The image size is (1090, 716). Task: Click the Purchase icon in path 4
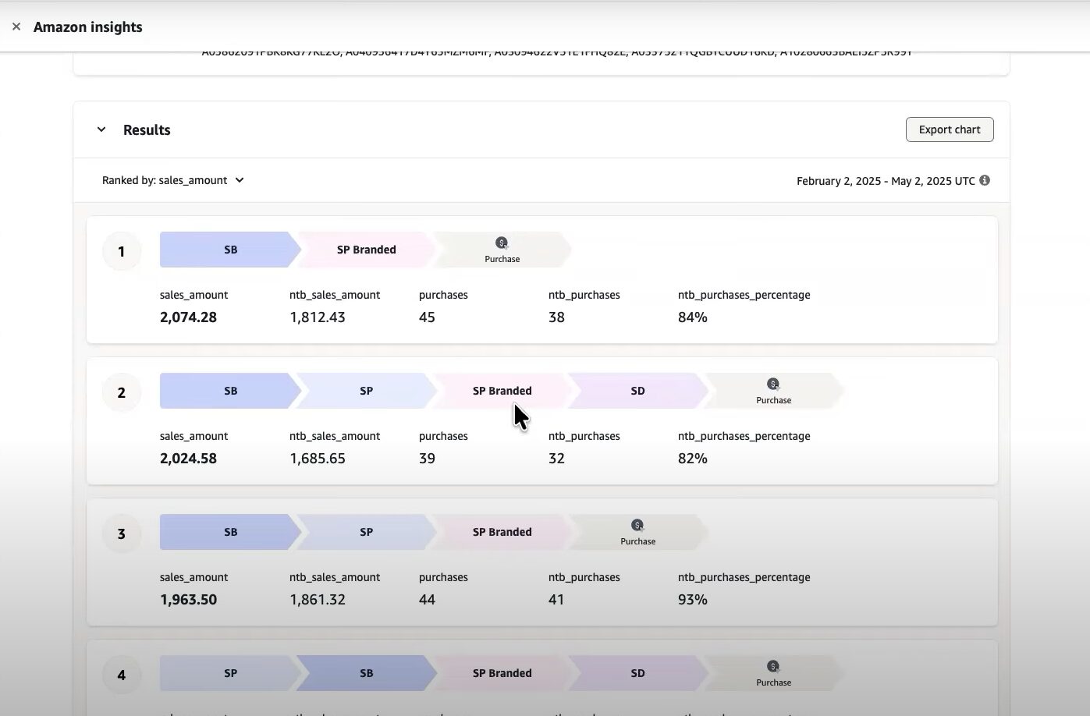773,667
